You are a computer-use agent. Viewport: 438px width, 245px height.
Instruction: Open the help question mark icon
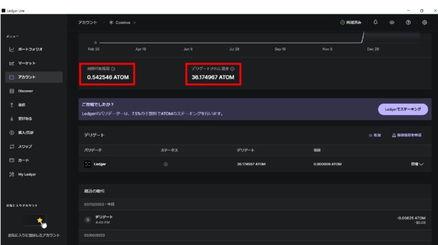click(408, 22)
